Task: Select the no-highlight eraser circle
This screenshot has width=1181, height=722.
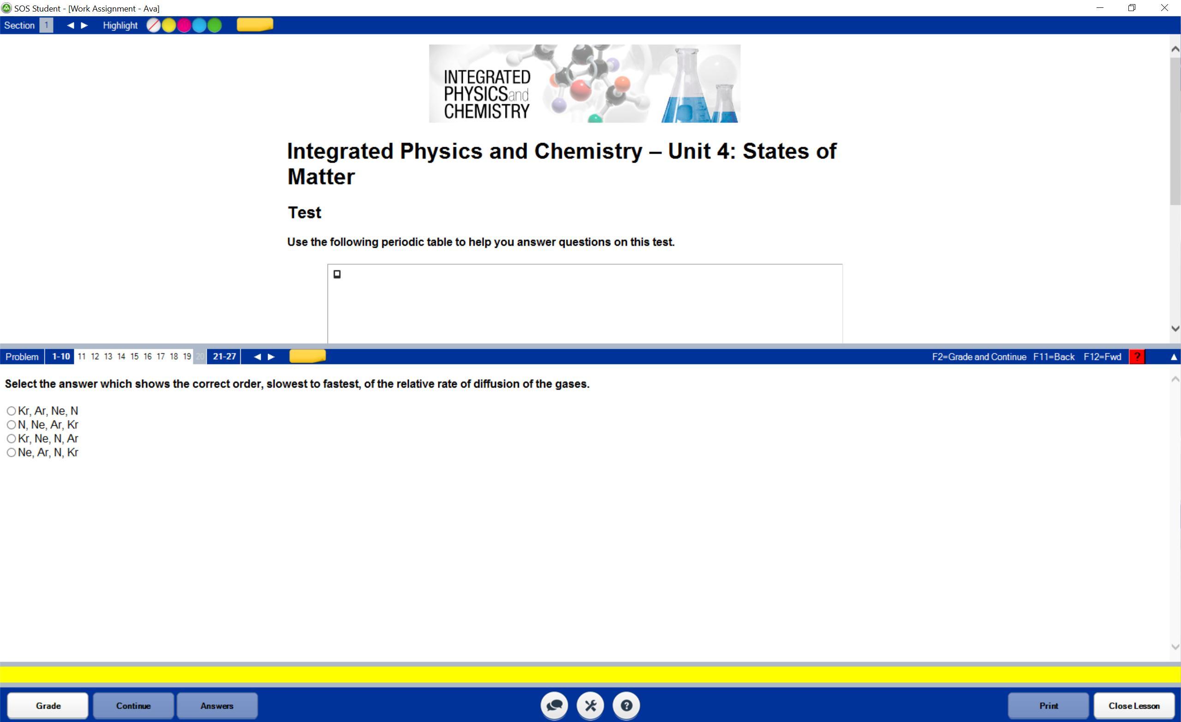Action: point(153,25)
